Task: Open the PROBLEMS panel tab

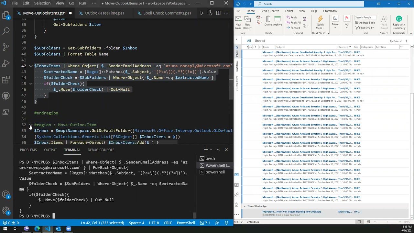Action: click(x=28, y=150)
